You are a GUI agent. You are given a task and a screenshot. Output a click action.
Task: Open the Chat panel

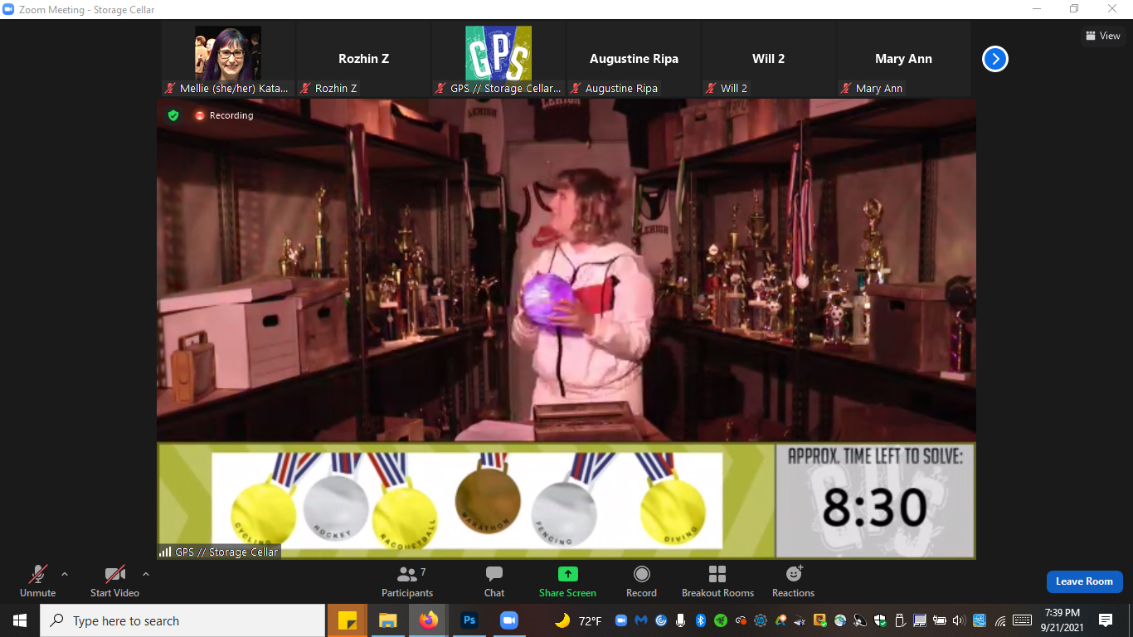tap(494, 581)
